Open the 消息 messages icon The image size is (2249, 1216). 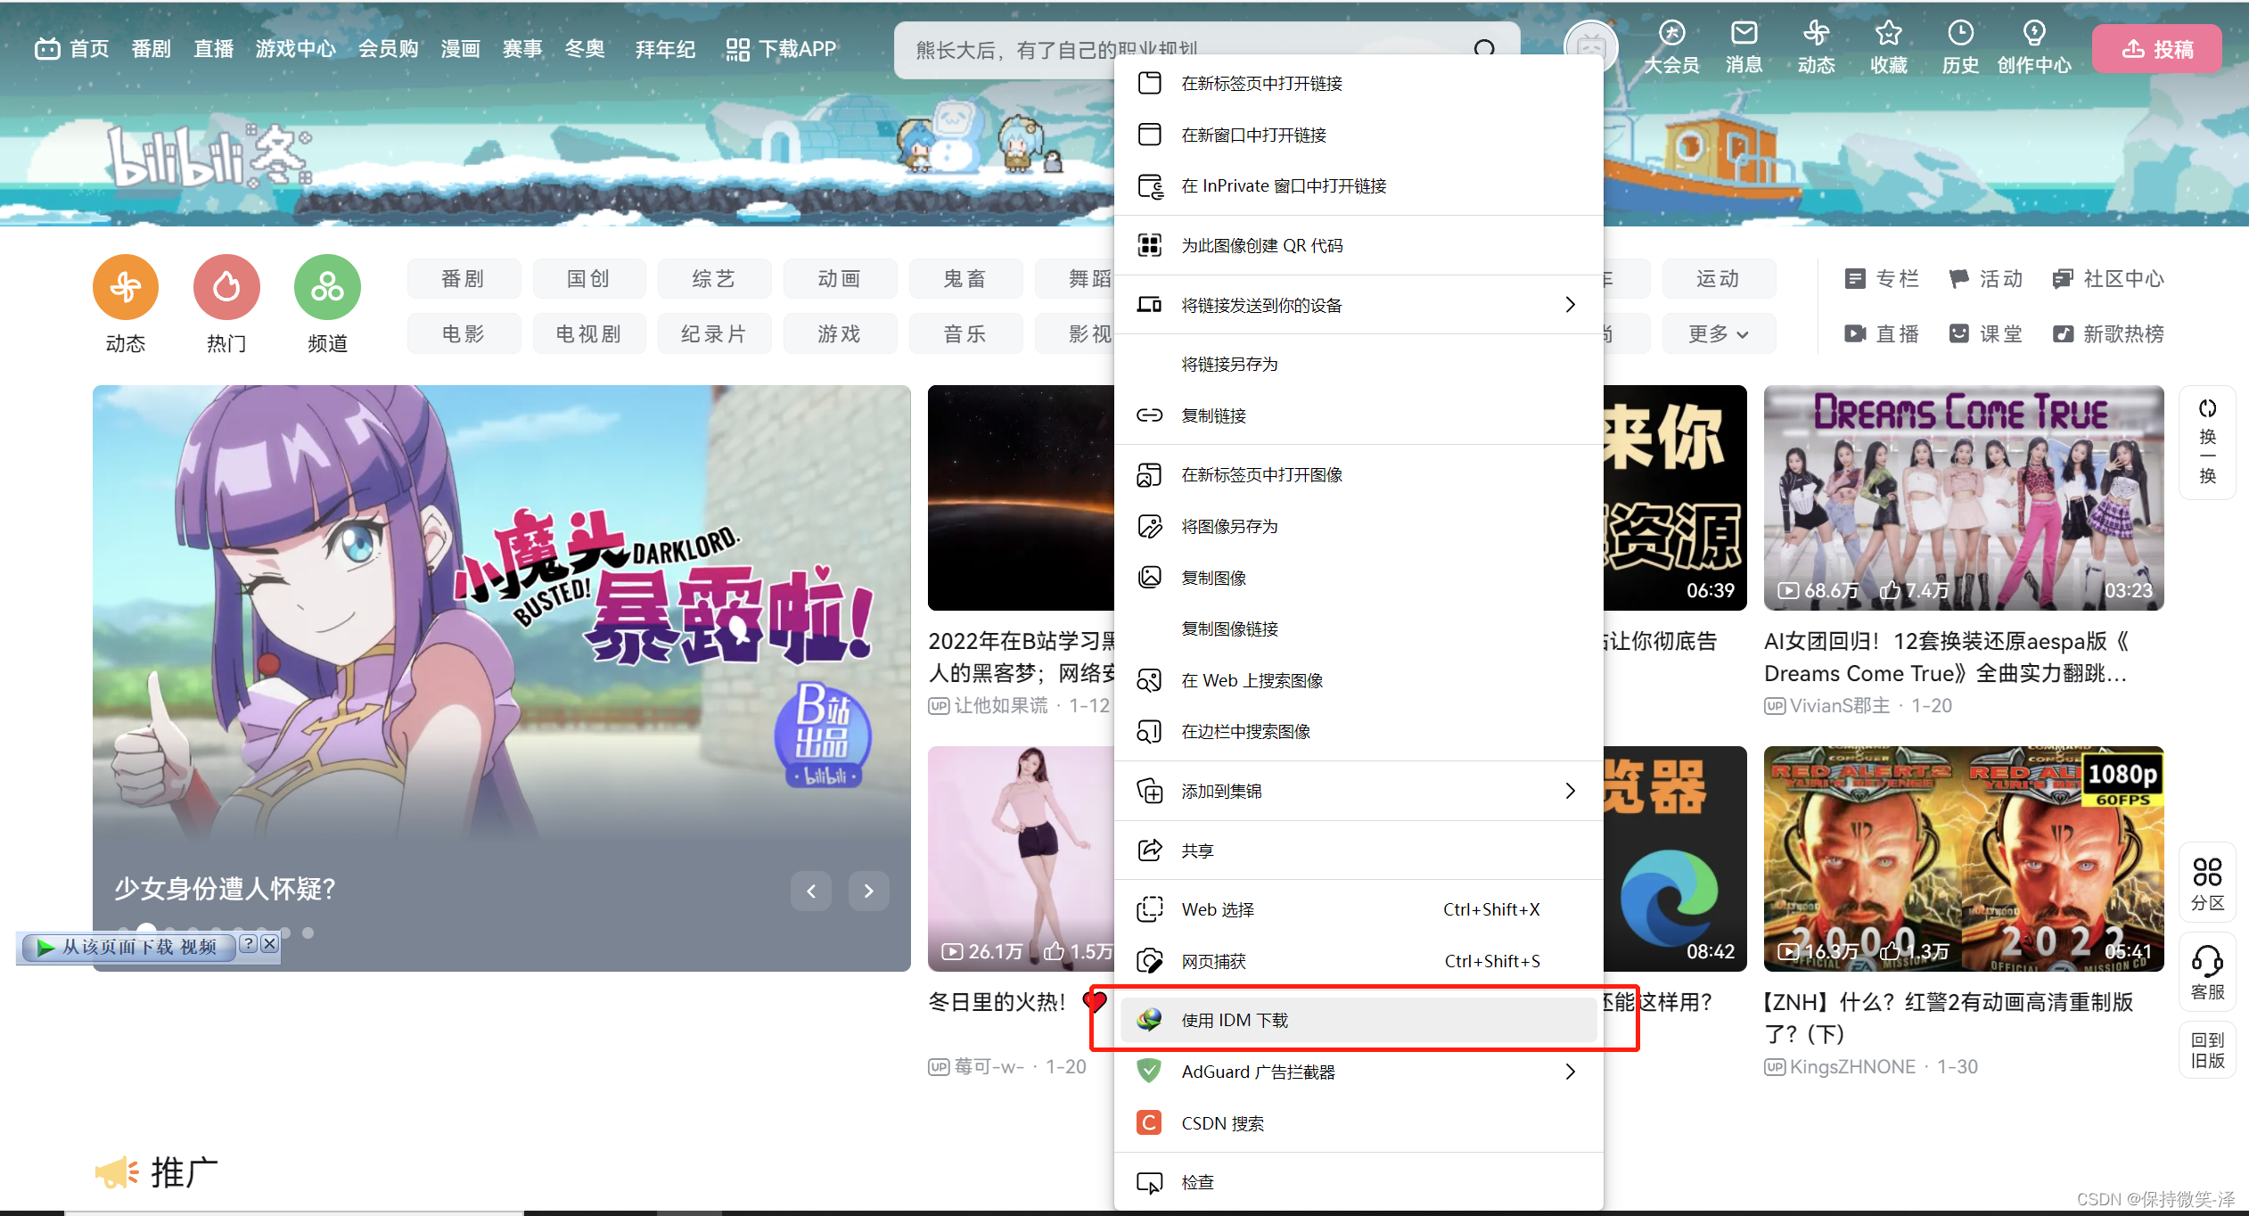pos(1744,46)
